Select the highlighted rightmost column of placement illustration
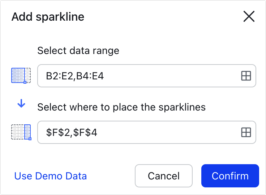Image resolution: width=266 pixels, height=195 pixels. coord(27,132)
